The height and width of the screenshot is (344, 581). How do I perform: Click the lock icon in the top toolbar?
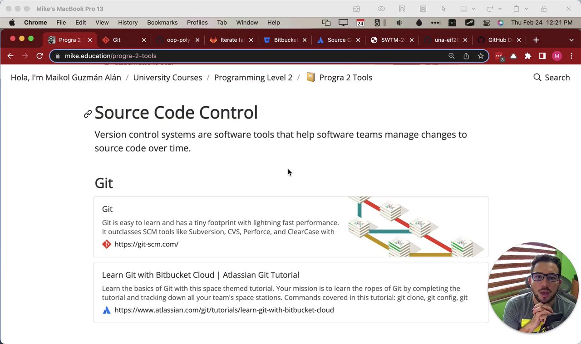[x=544, y=9]
